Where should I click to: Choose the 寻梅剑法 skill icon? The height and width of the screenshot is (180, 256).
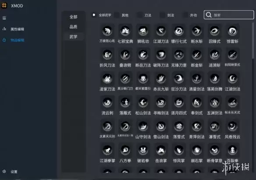click(161, 102)
